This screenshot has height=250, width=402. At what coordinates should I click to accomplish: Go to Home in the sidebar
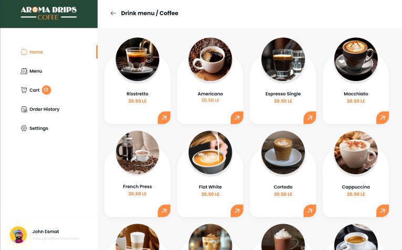[32, 52]
